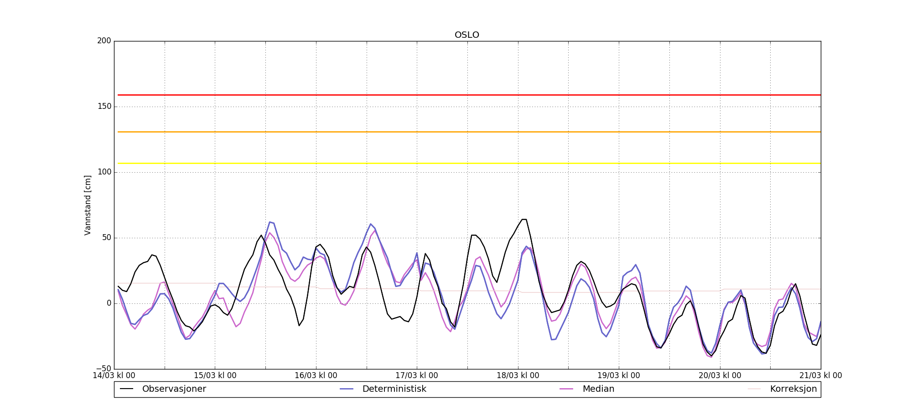Click the black Observasjoner legend line sample
This screenshot has height=410, width=912.
point(126,389)
